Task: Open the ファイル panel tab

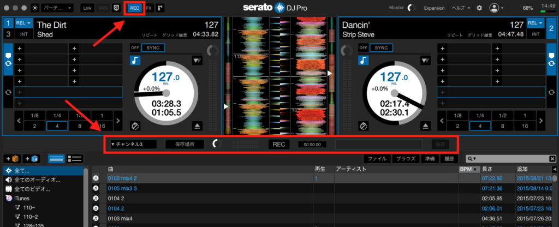Action: [377, 159]
